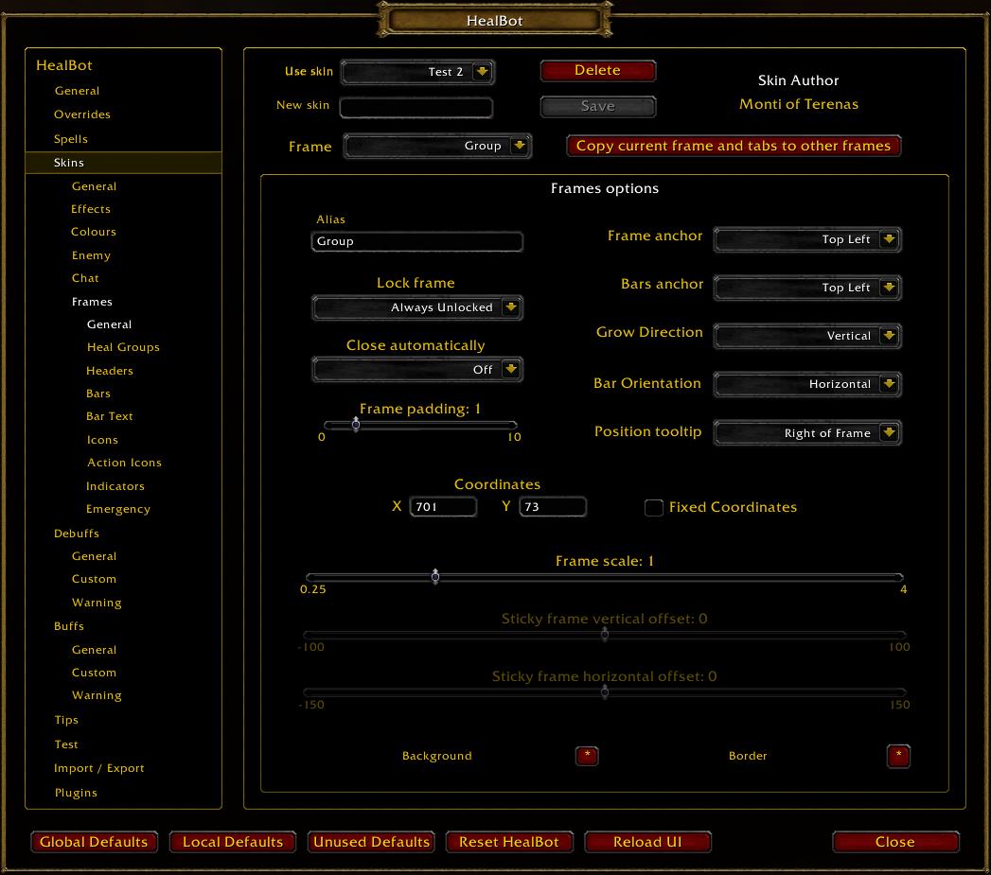Click the Frame scale slider handle

pos(435,576)
